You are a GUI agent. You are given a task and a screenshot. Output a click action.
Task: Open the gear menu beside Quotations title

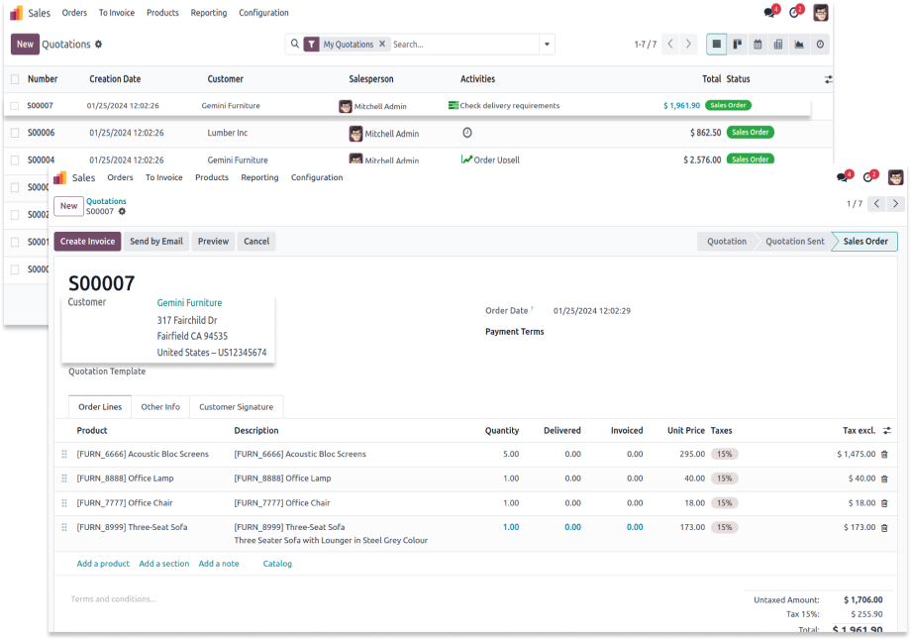(x=98, y=45)
